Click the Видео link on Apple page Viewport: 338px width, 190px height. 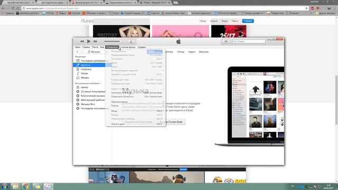tap(224, 21)
